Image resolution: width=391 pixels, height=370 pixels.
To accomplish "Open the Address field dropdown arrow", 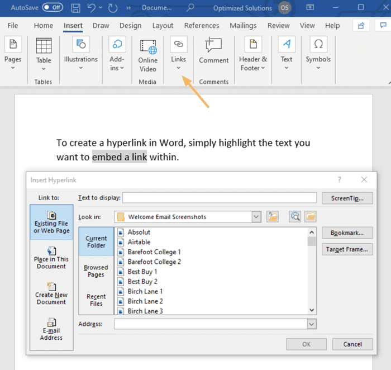I will 312,324.
